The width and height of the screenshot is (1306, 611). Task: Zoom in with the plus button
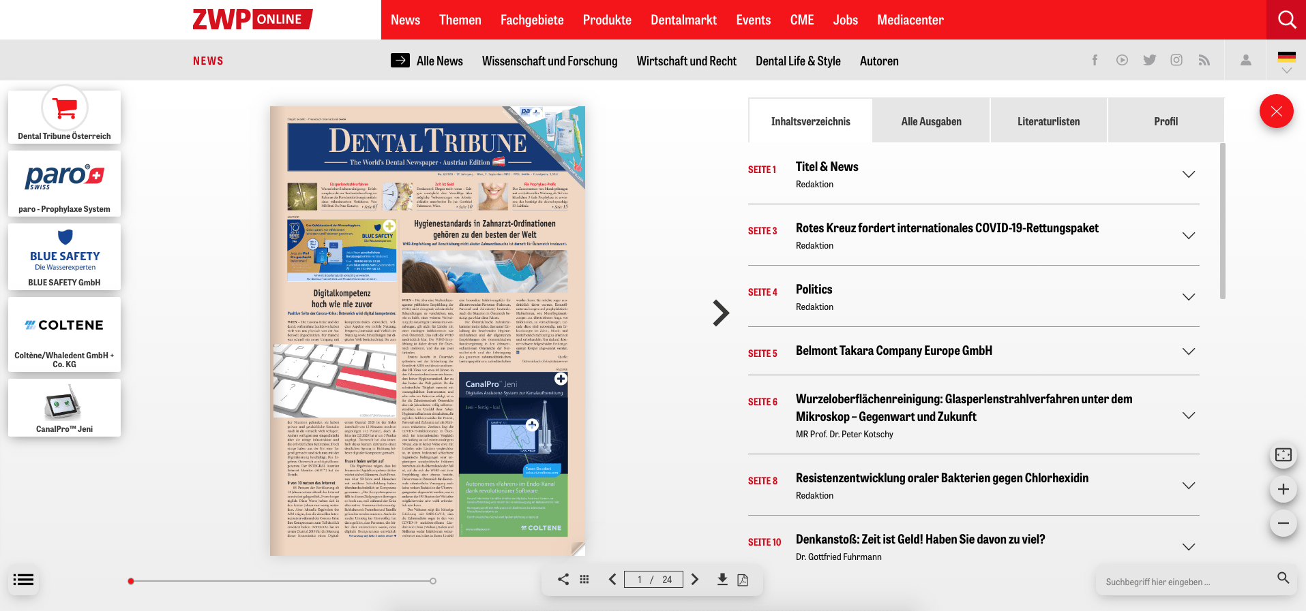click(x=1283, y=489)
